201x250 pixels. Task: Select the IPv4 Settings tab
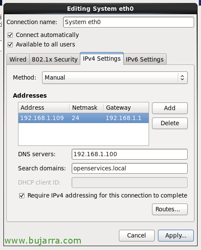[x=102, y=59]
